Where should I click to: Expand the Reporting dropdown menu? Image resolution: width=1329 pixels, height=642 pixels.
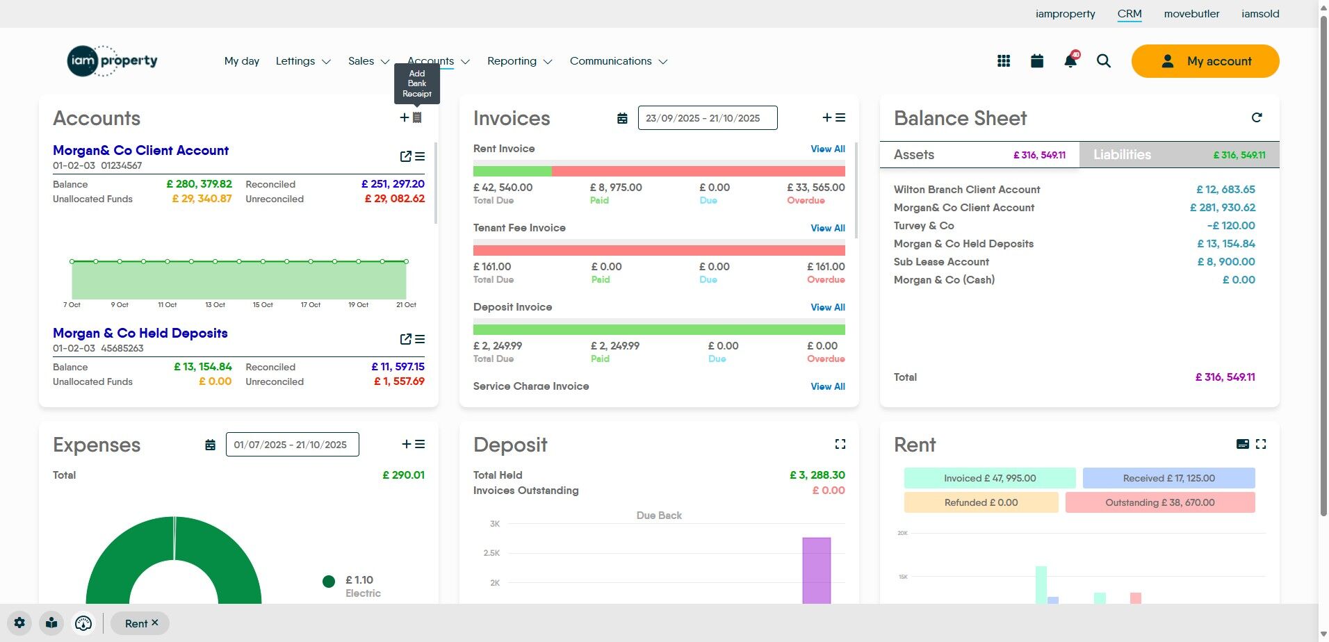point(520,61)
